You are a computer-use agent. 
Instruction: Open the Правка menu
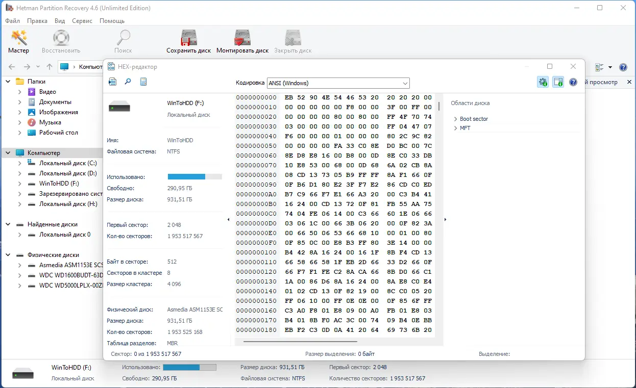click(x=37, y=21)
